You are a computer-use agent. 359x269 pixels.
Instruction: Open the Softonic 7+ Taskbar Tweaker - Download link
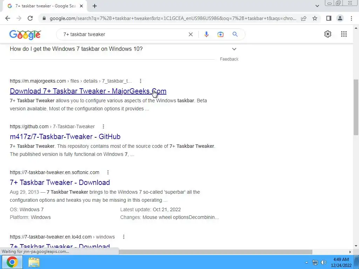click(60, 182)
